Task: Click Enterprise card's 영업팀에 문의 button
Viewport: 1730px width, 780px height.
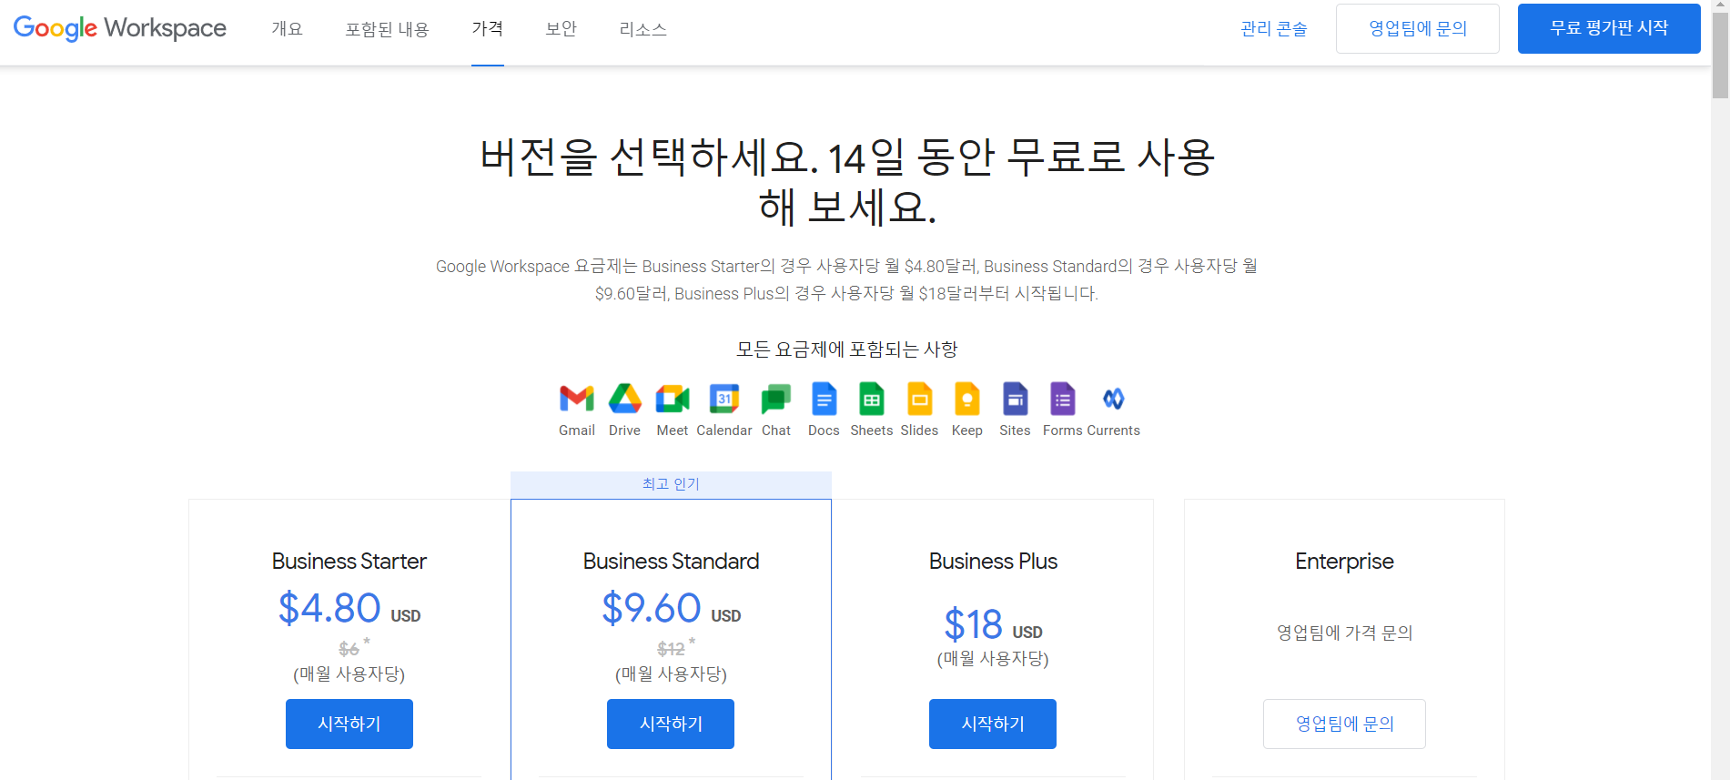Action: [x=1344, y=724]
